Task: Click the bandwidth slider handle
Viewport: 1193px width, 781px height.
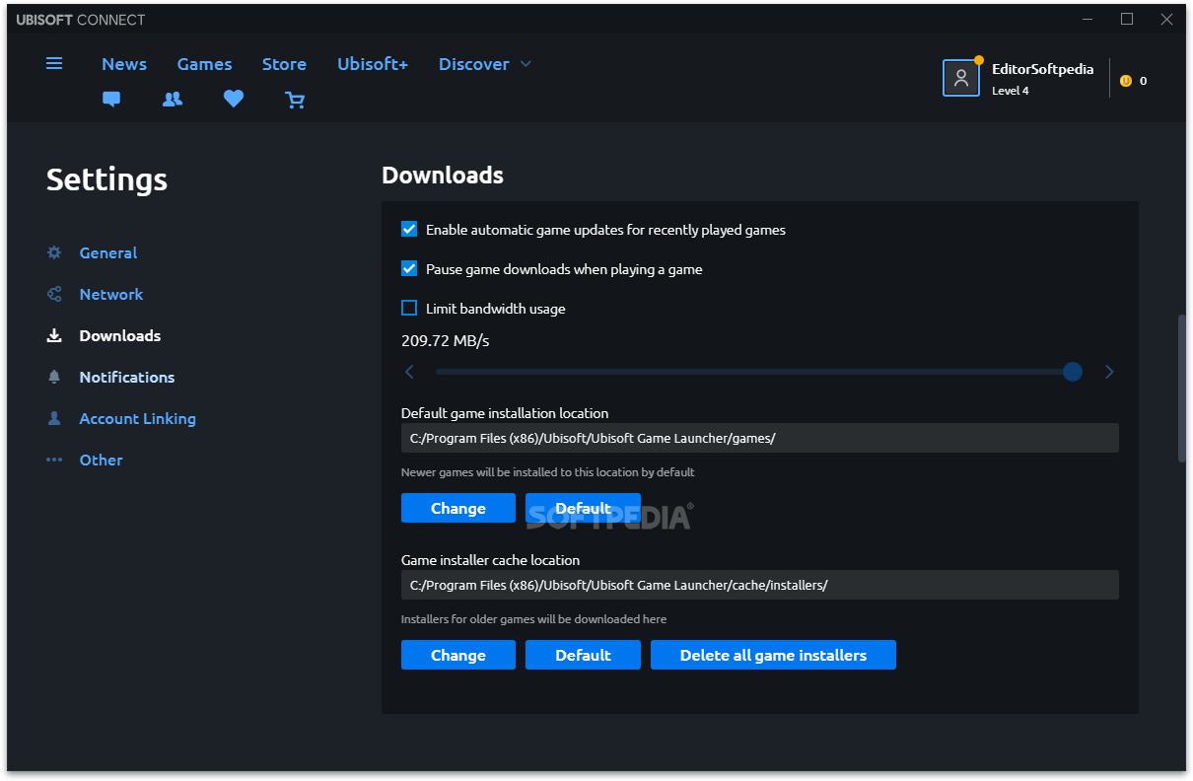Action: click(x=1073, y=372)
